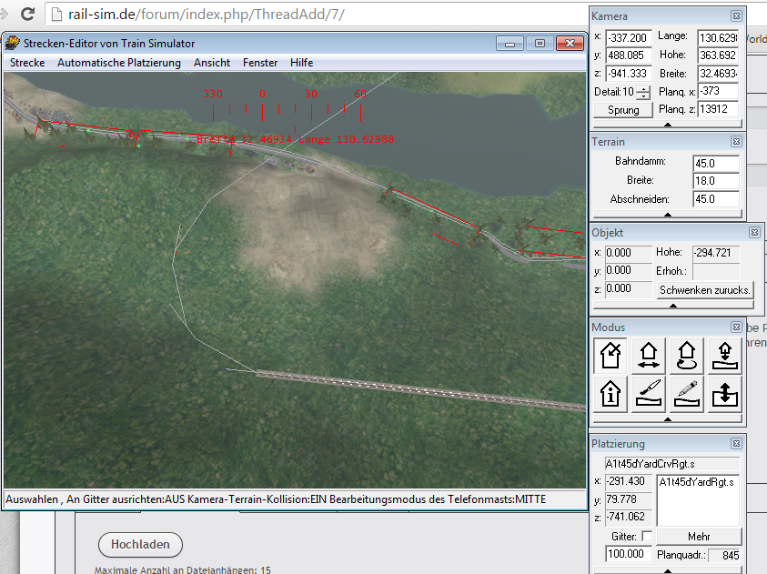This screenshot has width=767, height=574.
Task: Open the Automatische Platzierung menu
Action: [x=118, y=63]
